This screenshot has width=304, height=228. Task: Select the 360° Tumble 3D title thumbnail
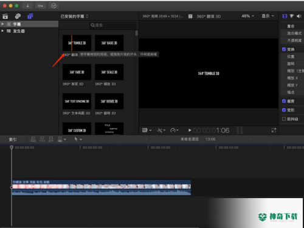click(77, 43)
